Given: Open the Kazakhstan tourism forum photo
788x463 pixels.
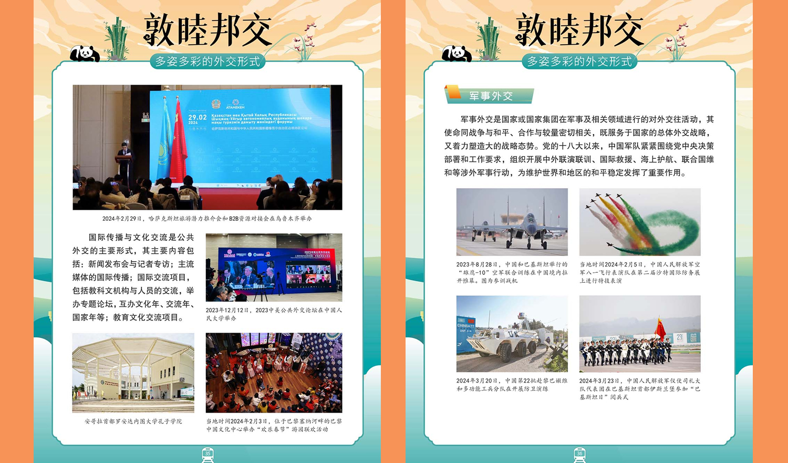Looking at the screenshot, I should (x=208, y=147).
